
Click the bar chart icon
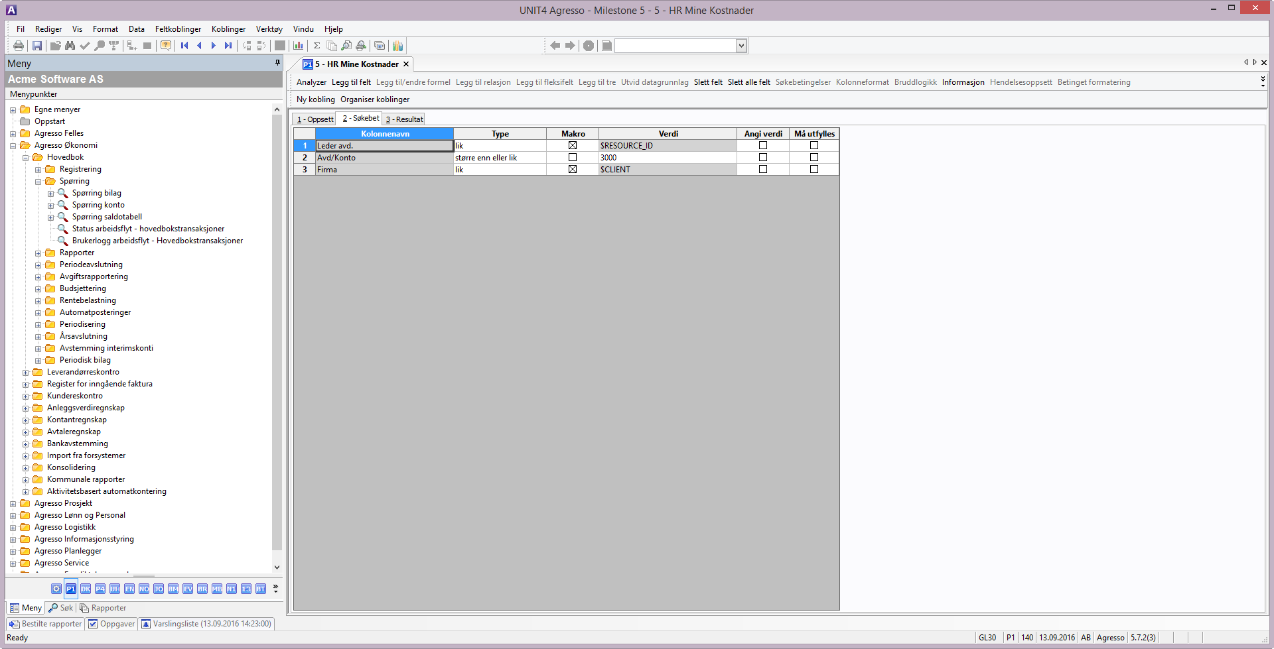click(x=299, y=46)
